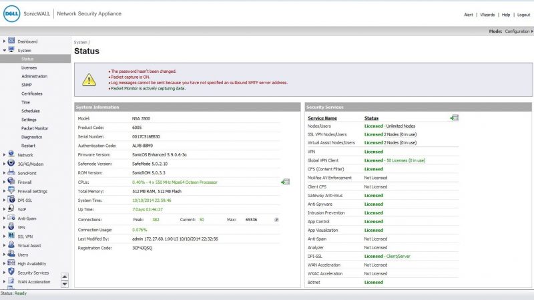Click the Connection Usage 0.076% value

tap(140, 230)
